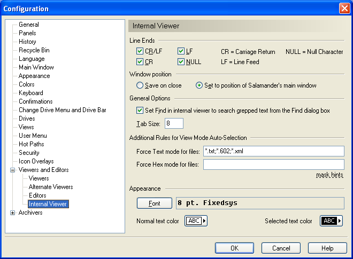Uncheck the CR/LF line end checkbox
Image resolution: width=353 pixels, height=259 pixels.
point(140,52)
